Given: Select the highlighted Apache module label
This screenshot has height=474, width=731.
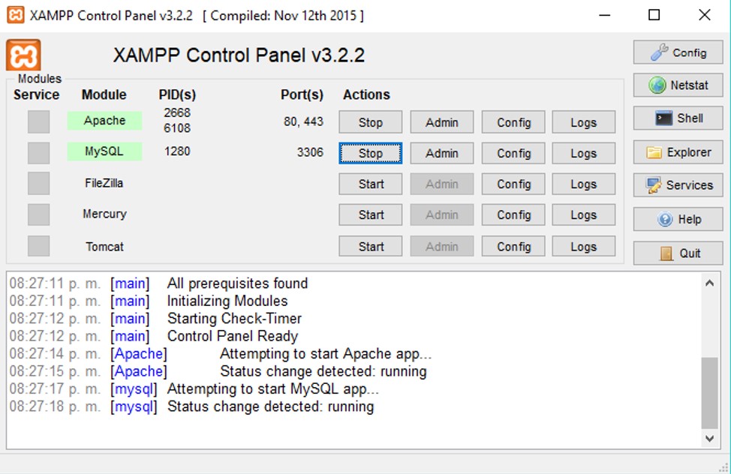Looking at the screenshot, I should click(104, 120).
